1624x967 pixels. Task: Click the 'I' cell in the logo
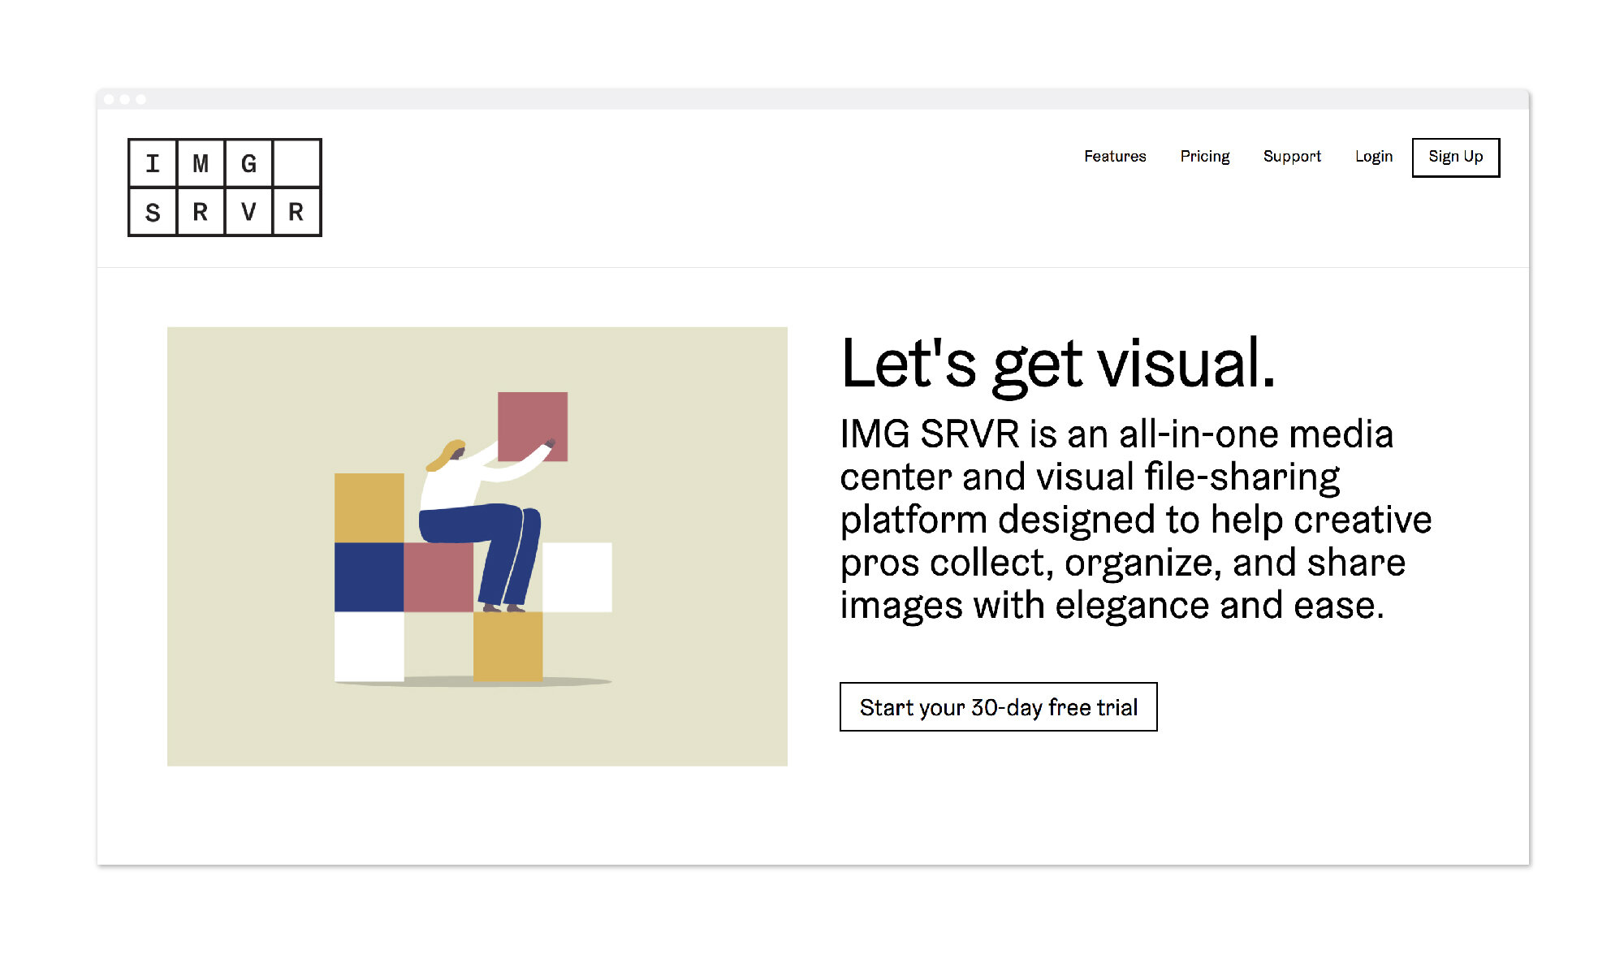click(x=153, y=163)
